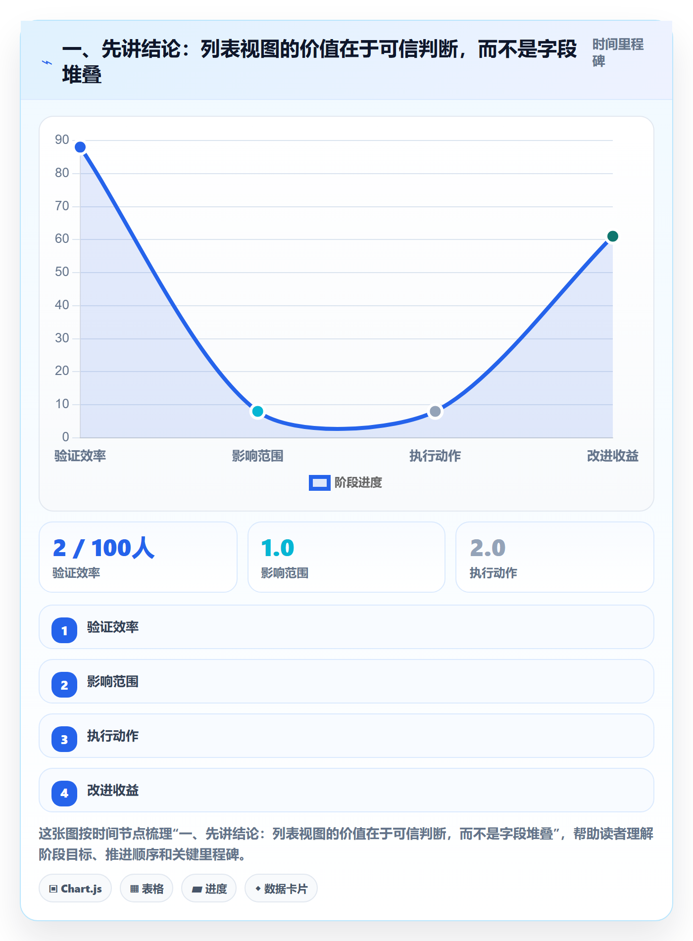Click the lightning icon beside the title
This screenshot has width=693, height=941.
click(47, 62)
